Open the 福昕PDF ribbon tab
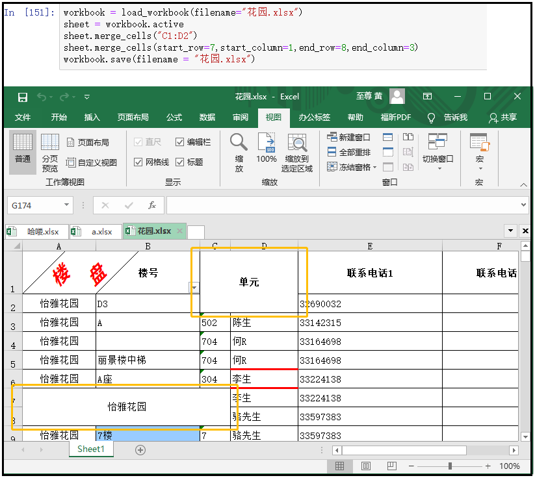This screenshot has height=478, width=535. pyautogui.click(x=396, y=118)
